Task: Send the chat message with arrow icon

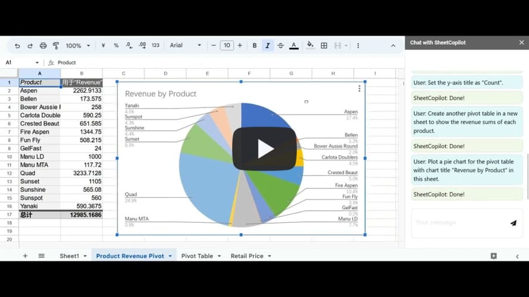Action: point(514,223)
